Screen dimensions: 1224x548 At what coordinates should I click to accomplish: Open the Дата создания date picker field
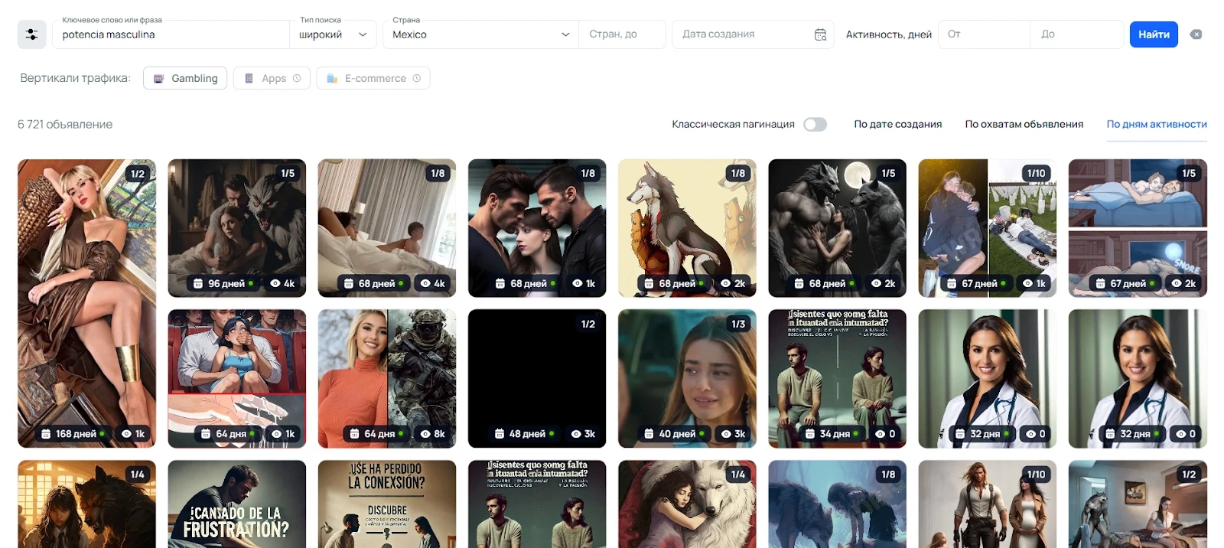pyautogui.click(x=742, y=34)
